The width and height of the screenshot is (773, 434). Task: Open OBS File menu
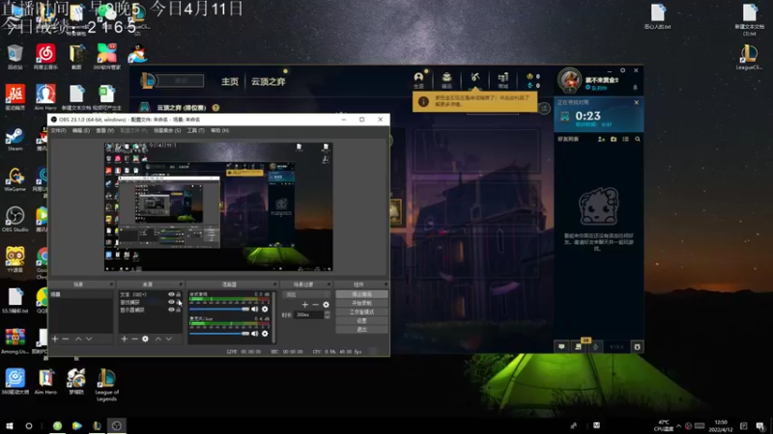(58, 130)
